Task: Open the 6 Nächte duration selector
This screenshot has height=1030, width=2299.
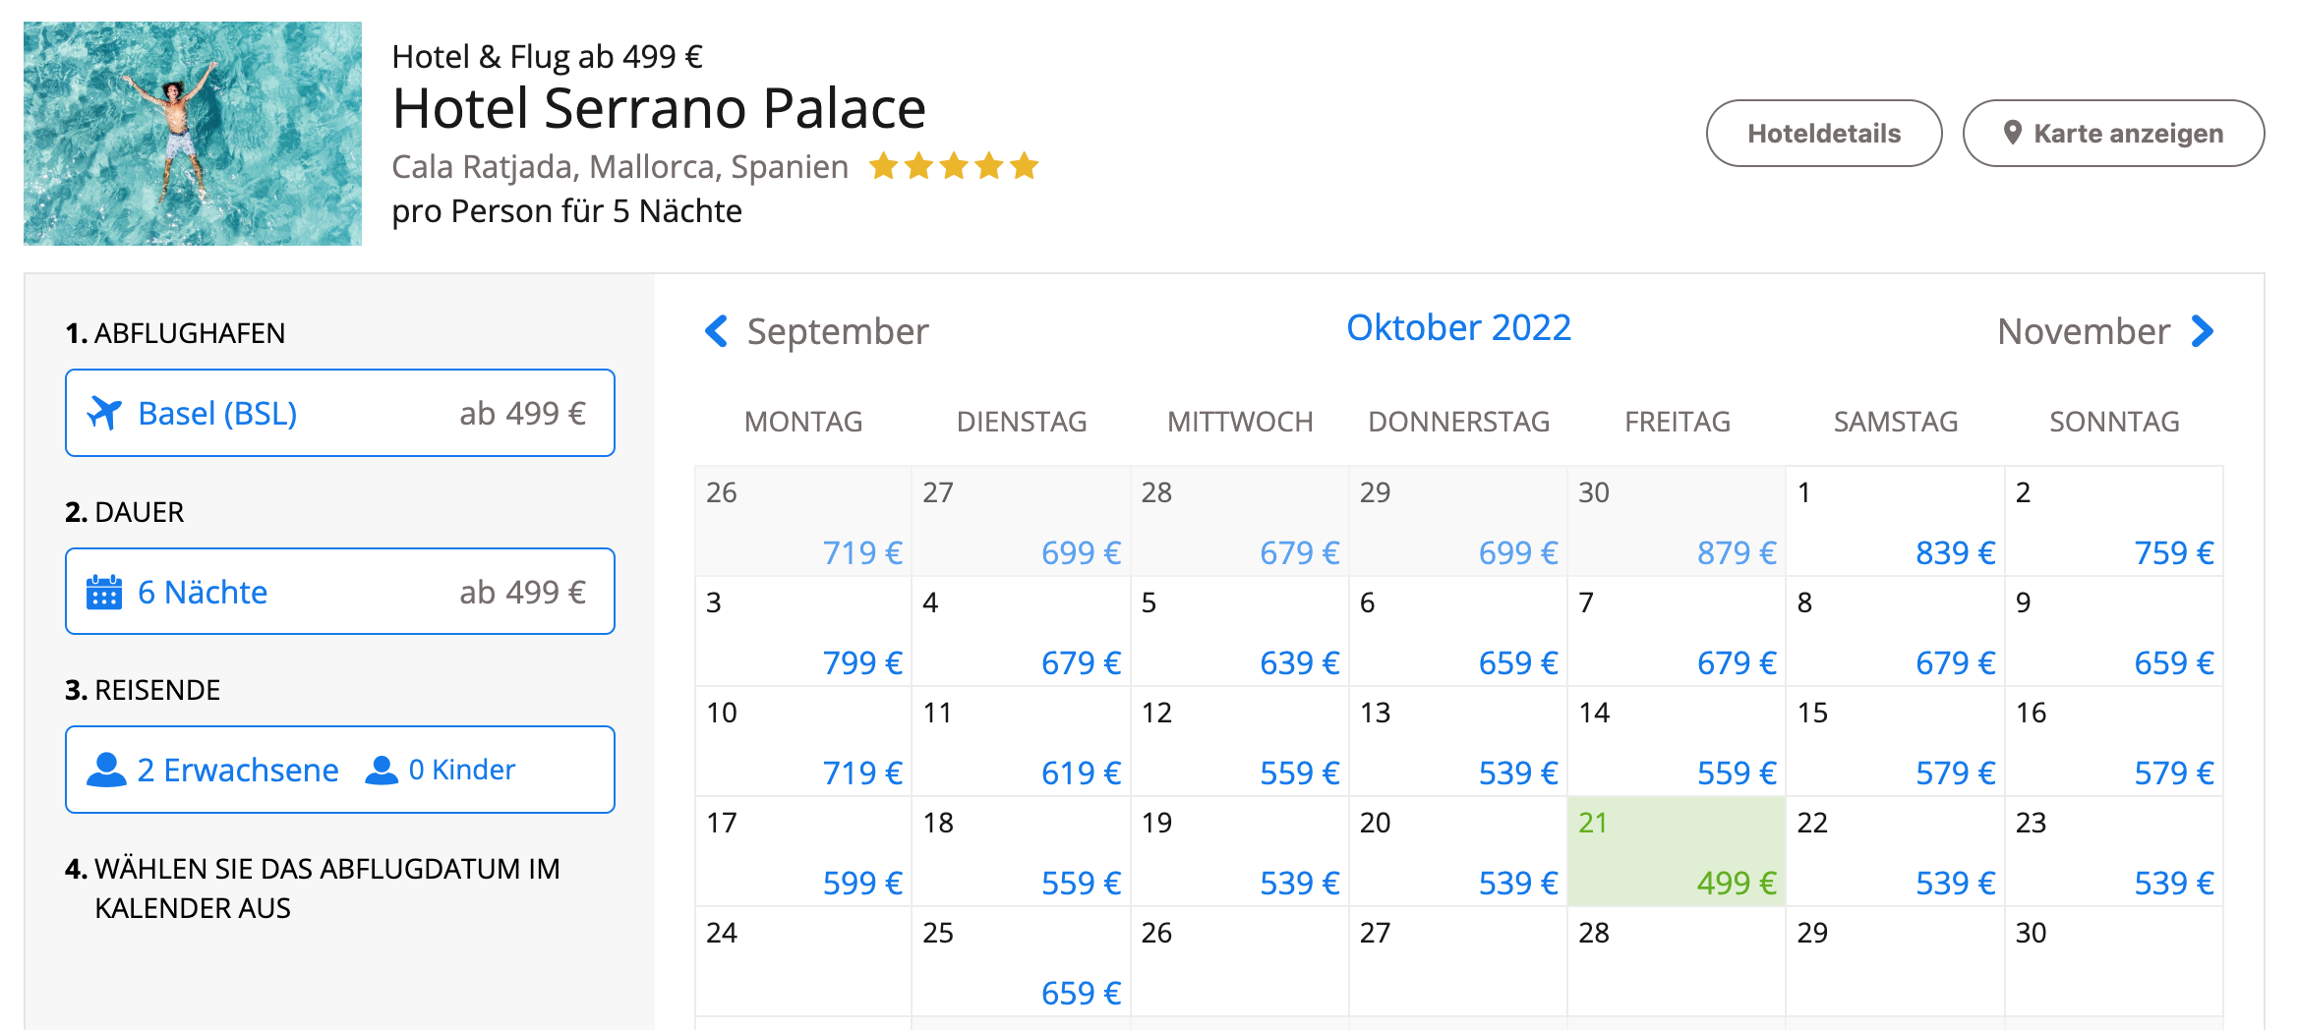Action: pyautogui.click(x=339, y=592)
